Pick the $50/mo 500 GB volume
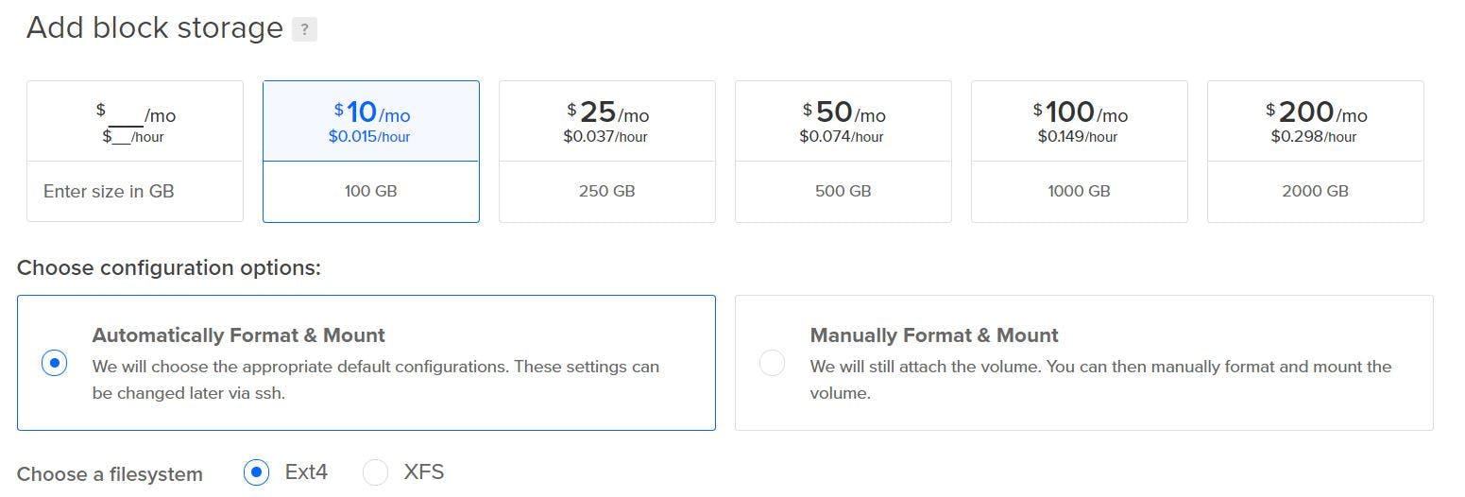 click(843, 151)
